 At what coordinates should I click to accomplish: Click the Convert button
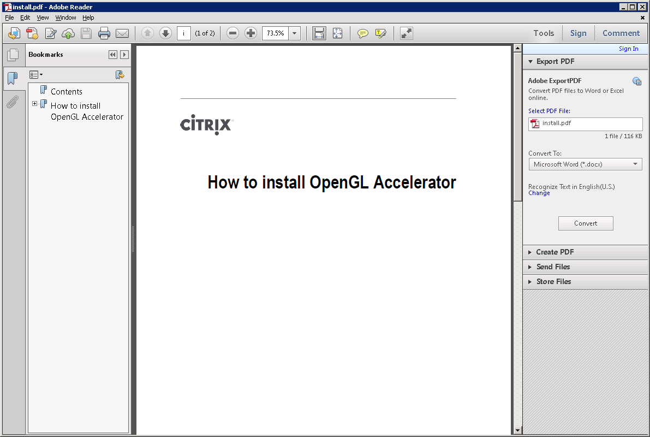coord(586,223)
